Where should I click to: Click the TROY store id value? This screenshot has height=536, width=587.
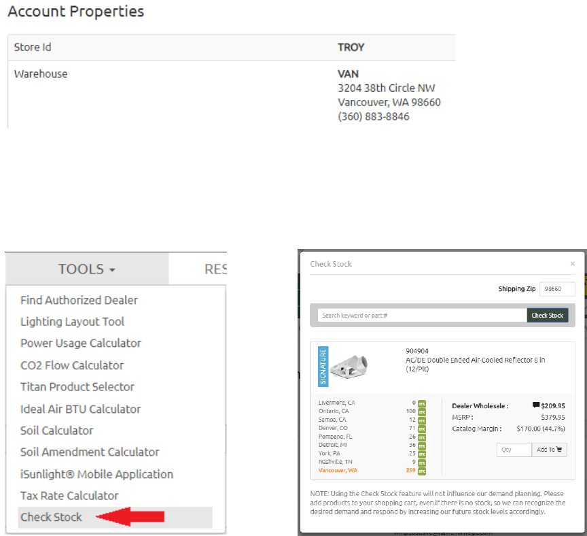tap(351, 47)
